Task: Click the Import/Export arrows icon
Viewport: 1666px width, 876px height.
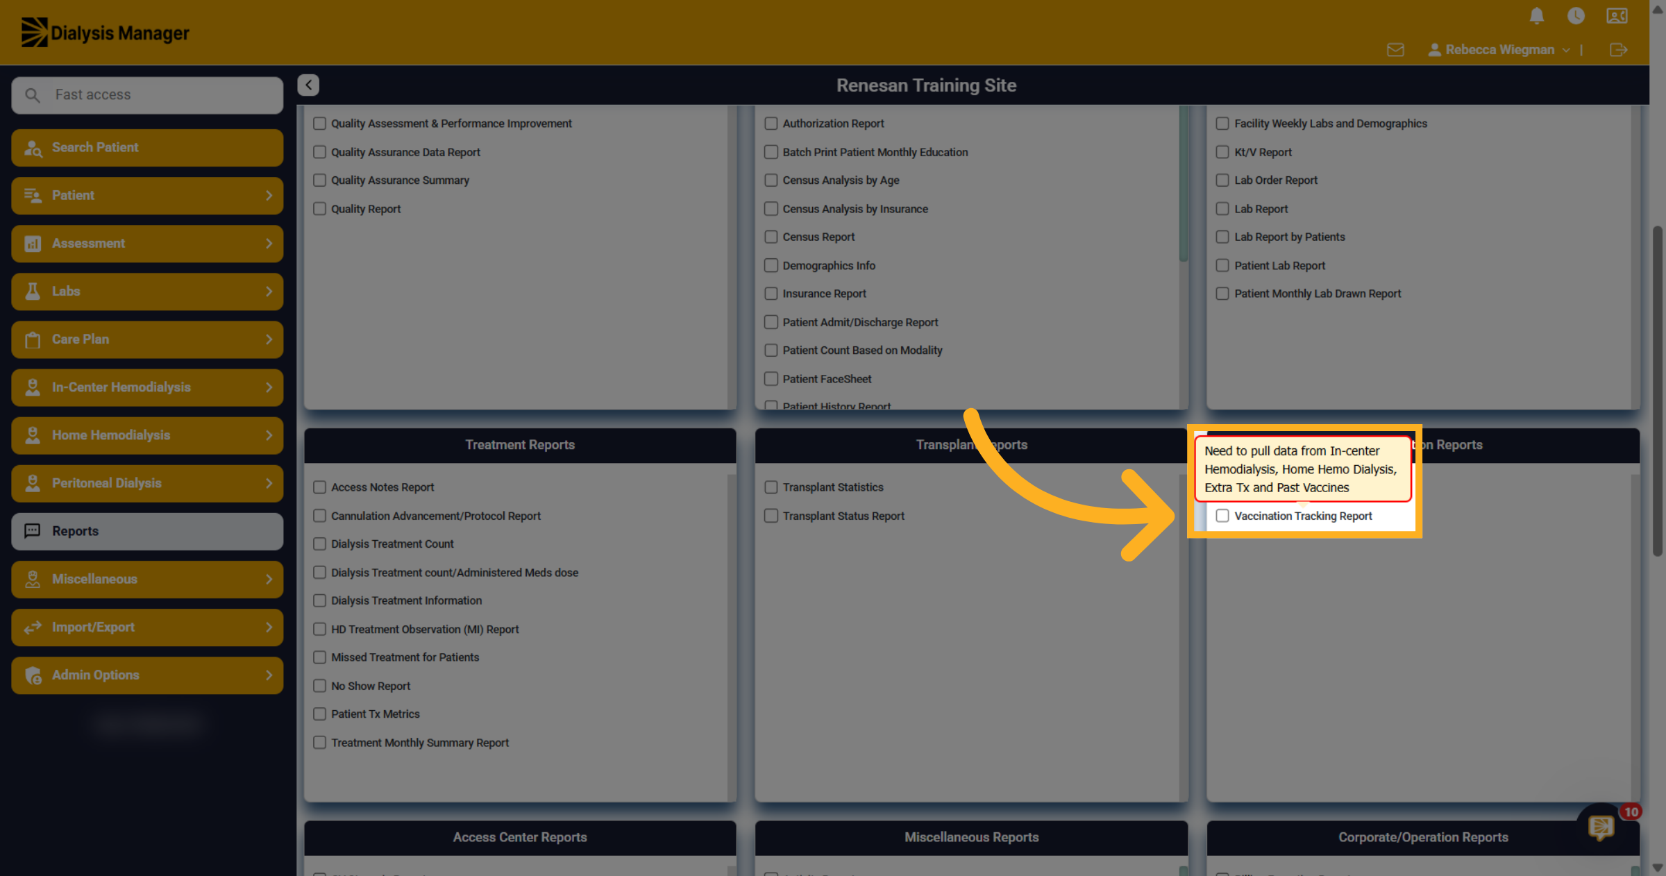Action: [33, 627]
